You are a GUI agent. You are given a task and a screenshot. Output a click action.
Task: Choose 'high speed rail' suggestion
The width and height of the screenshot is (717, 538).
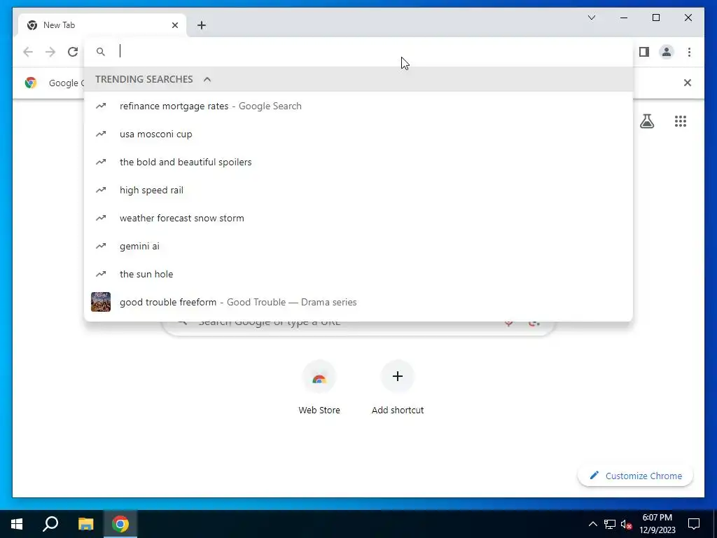(358, 190)
